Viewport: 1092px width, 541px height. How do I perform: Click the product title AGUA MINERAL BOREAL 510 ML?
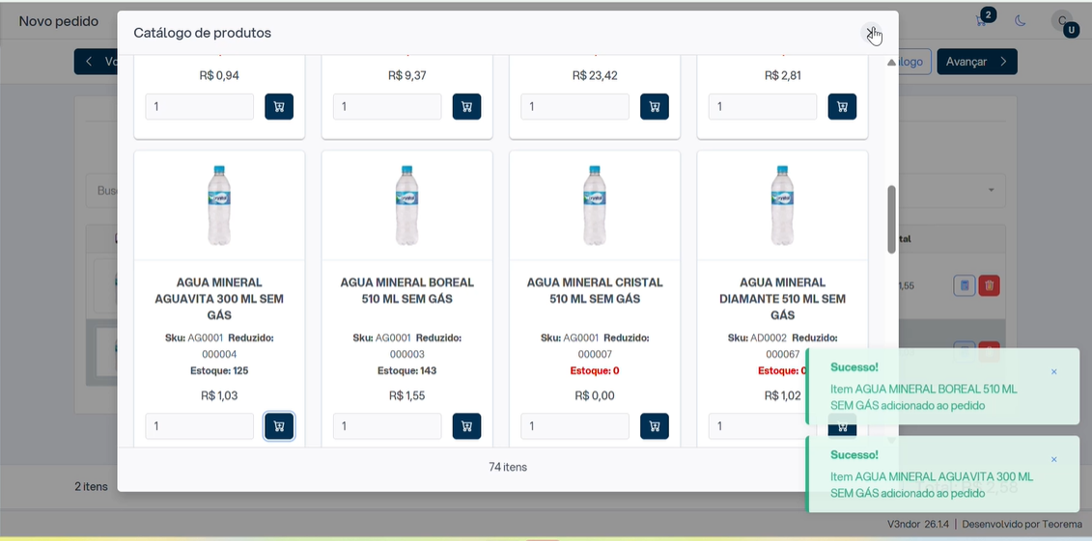[x=406, y=290]
